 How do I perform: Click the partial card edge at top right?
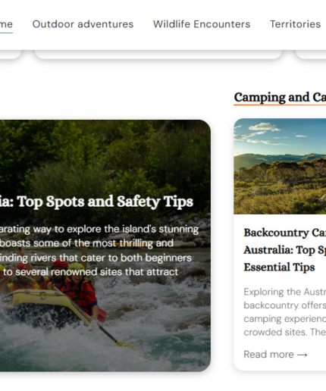pos(310,55)
